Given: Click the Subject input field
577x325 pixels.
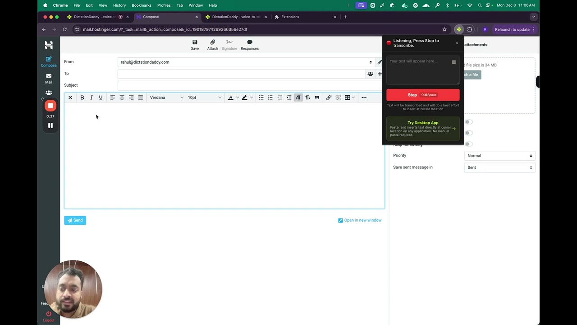Looking at the screenshot, I should [250, 85].
